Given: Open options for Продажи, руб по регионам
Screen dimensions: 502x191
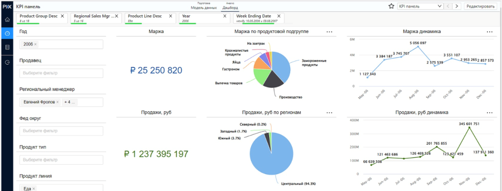Looking at the screenshot, I should pyautogui.click(x=329, y=112).
